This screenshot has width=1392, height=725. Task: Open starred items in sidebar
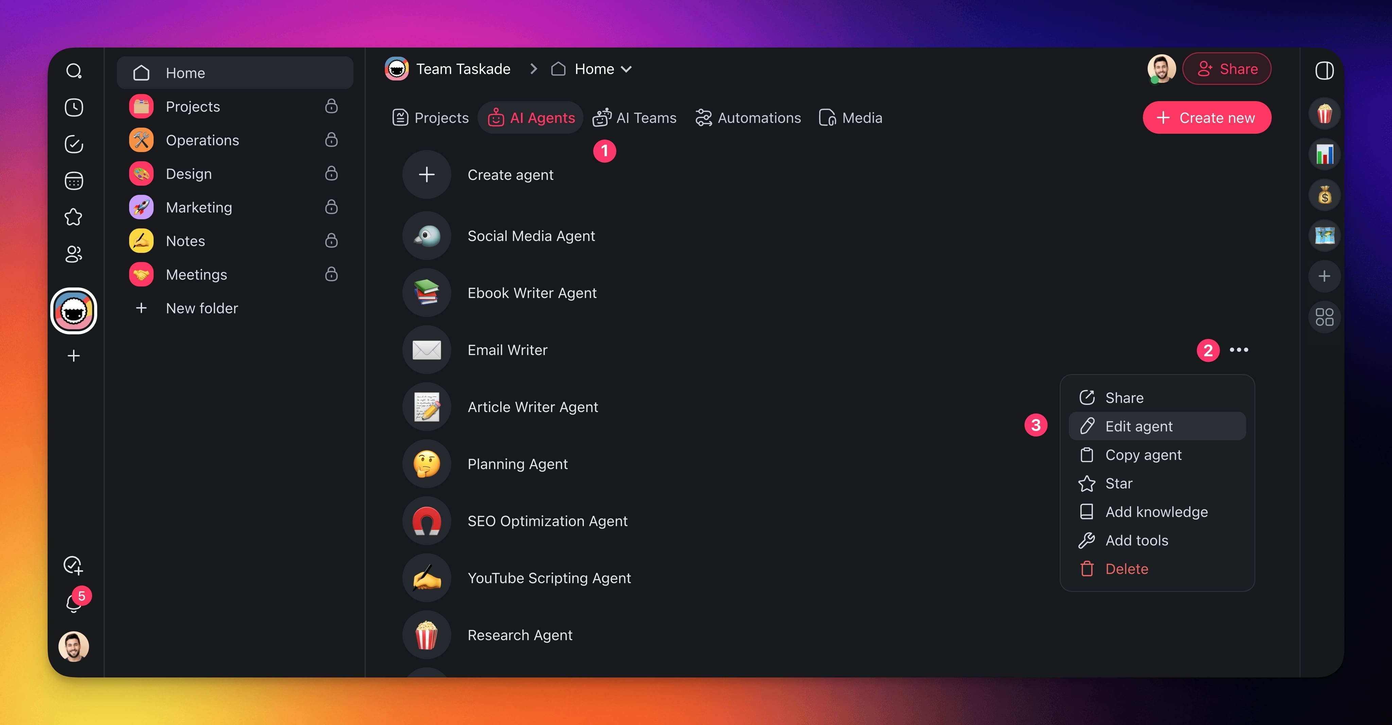click(x=73, y=217)
